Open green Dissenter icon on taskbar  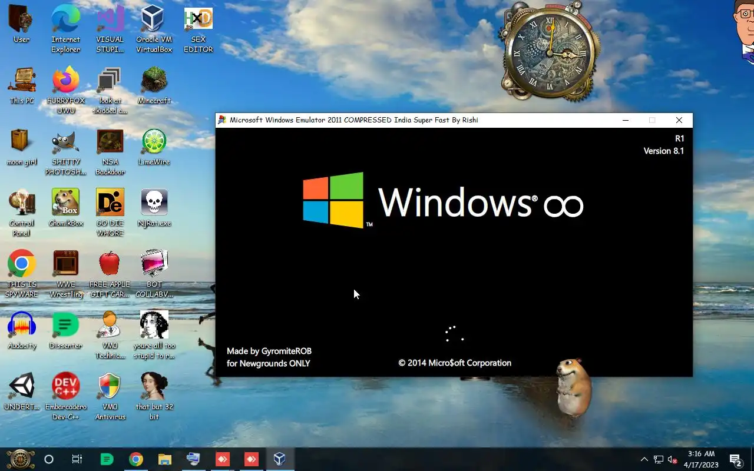pyautogui.click(x=107, y=459)
